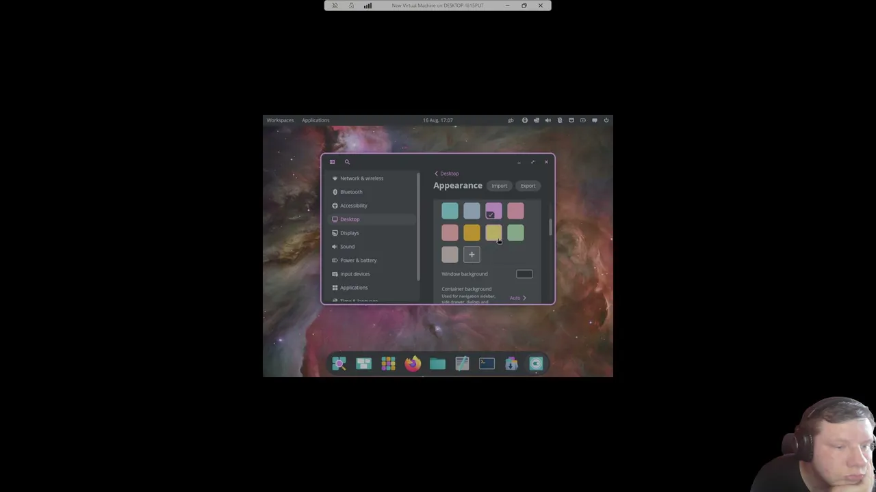Click the pin icon in VM toolbar
Screen dimensions: 876x492
(x=335, y=5)
